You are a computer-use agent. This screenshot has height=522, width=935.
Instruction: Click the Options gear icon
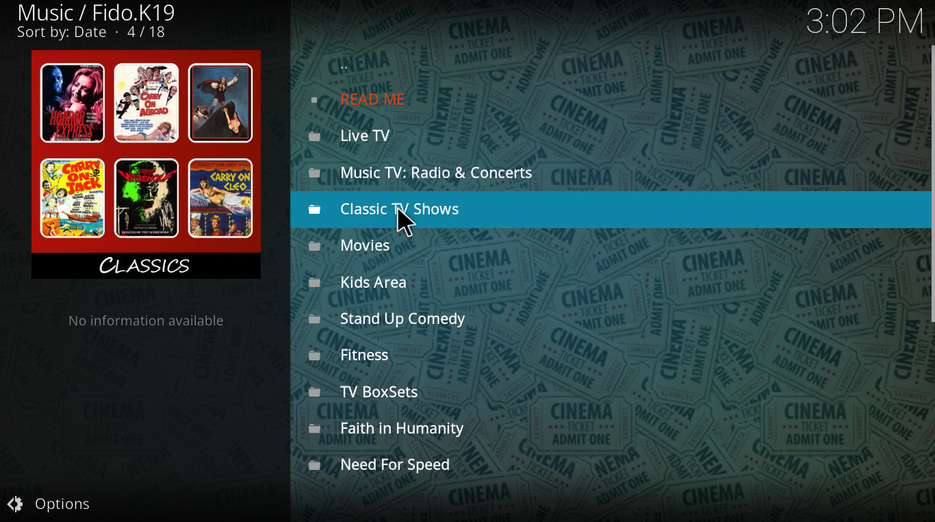tap(15, 504)
